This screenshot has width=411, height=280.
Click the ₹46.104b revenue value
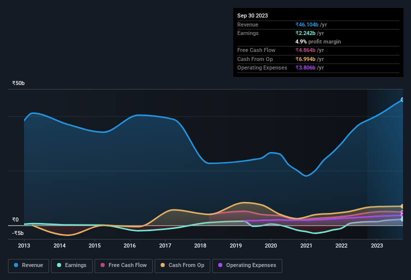pos(307,24)
